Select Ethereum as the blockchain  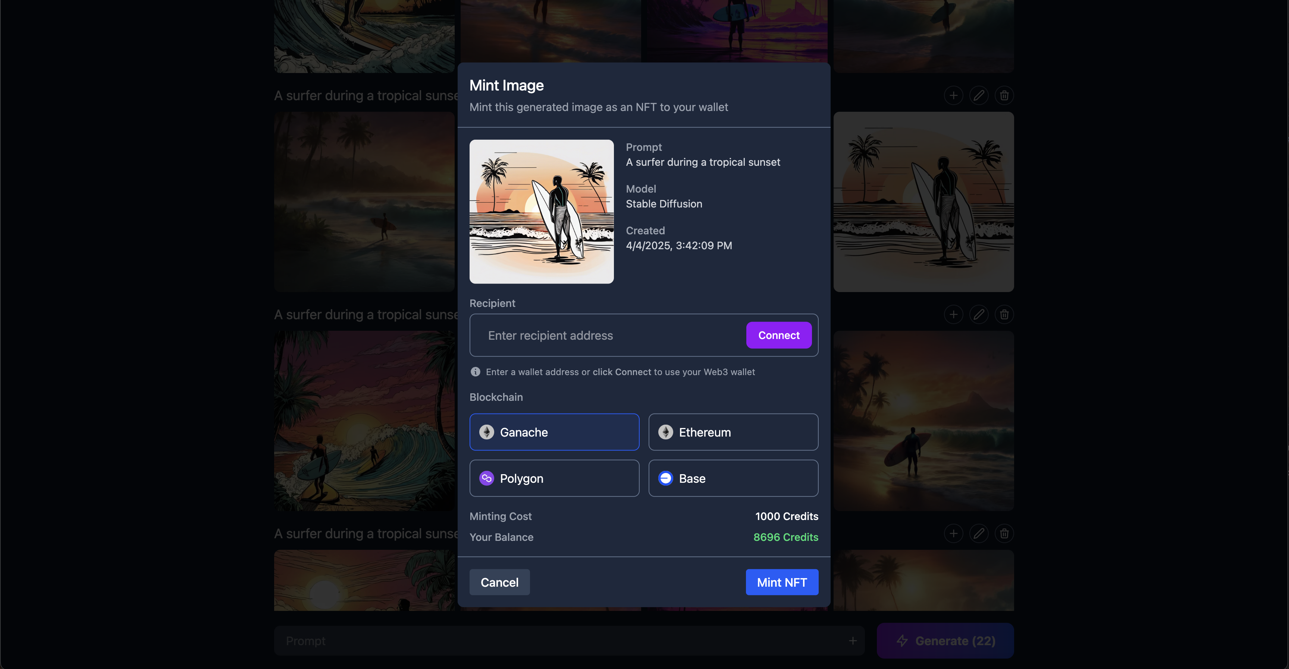pyautogui.click(x=733, y=432)
